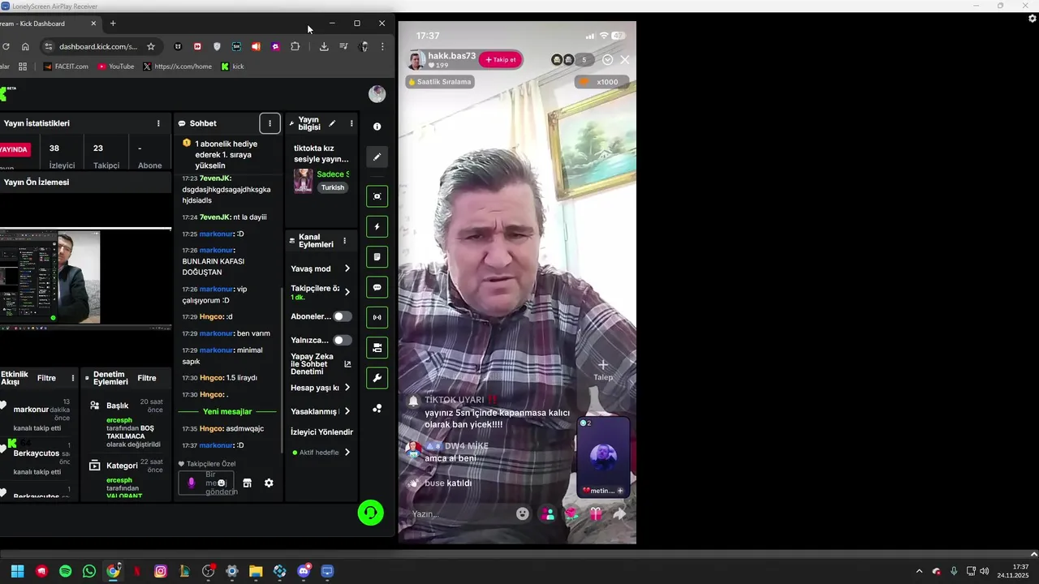Open Windows Start menu

click(x=17, y=571)
